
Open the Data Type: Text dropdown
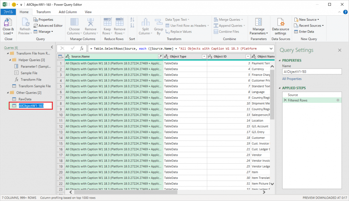[x=177, y=20]
